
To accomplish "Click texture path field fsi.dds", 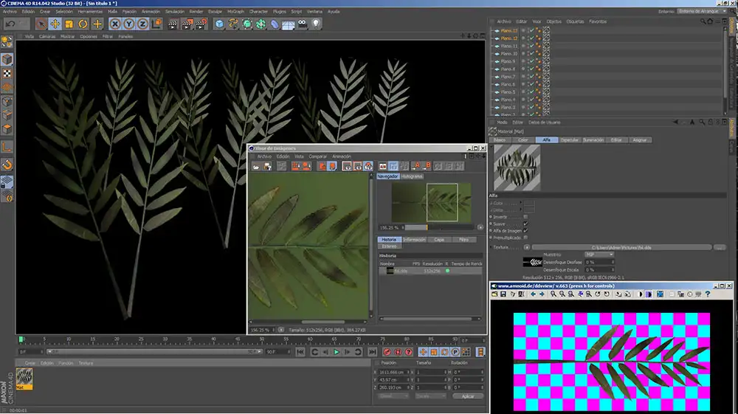I will pos(621,247).
